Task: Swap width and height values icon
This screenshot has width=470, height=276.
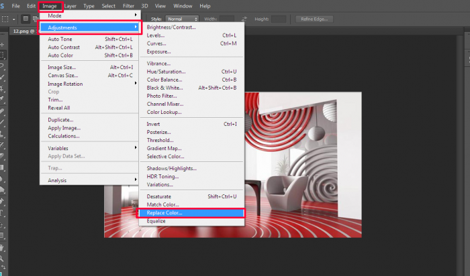Action: click(x=244, y=19)
